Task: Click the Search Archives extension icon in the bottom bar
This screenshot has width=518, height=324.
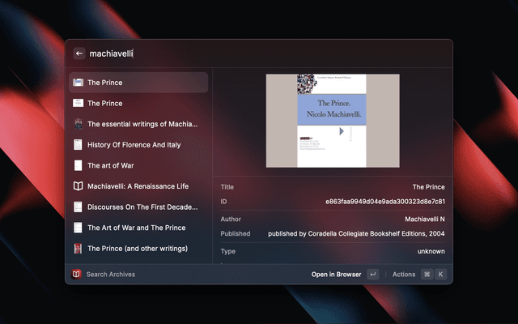Action: coord(76,275)
